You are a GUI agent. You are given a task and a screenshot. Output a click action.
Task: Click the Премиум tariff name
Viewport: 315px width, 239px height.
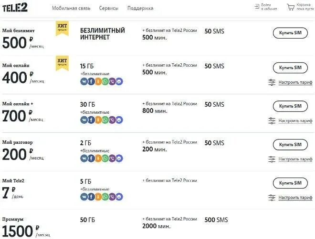click(x=13, y=219)
